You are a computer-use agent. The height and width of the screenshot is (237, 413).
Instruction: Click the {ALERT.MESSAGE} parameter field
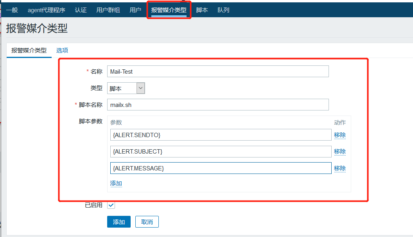tap(221, 168)
